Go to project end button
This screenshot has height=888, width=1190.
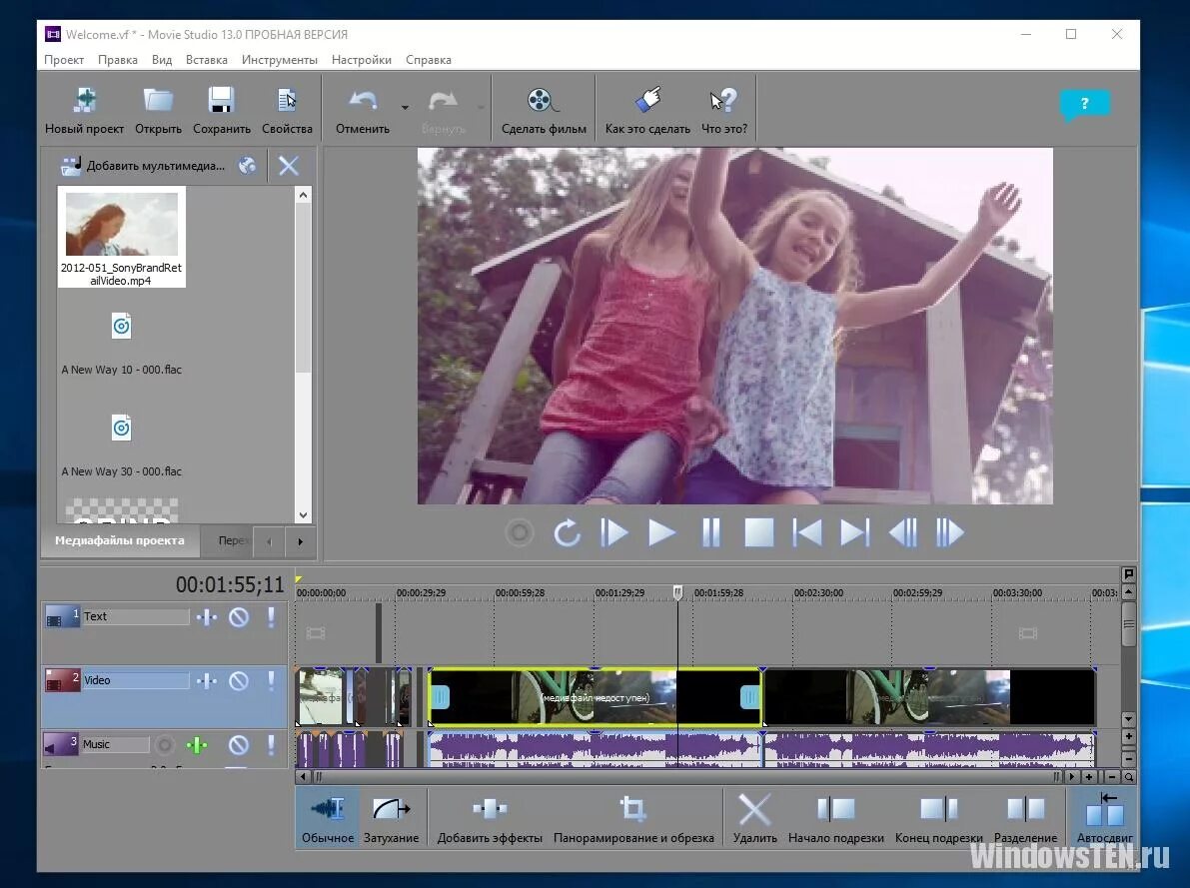[x=854, y=532]
